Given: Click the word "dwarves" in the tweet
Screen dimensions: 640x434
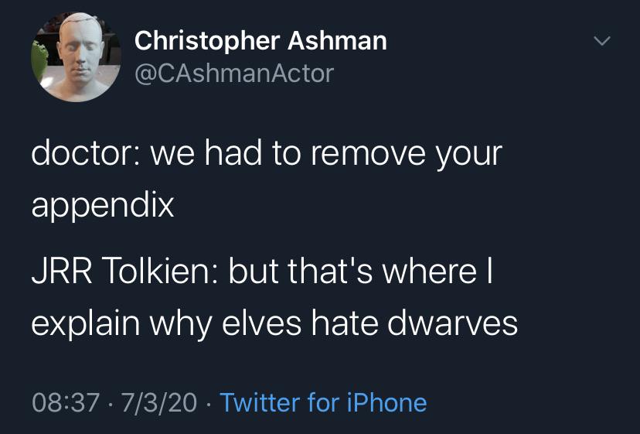Looking at the screenshot, I should [x=452, y=323].
